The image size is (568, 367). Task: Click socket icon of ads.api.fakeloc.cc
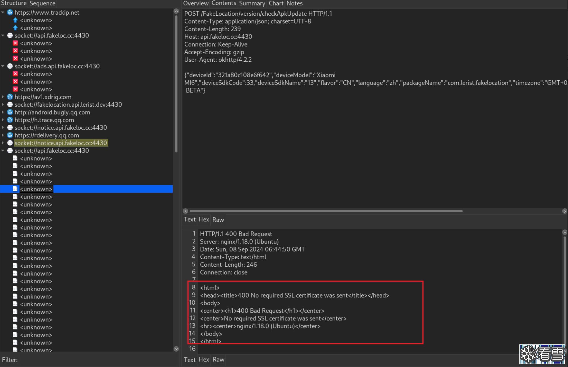pyautogui.click(x=10, y=66)
